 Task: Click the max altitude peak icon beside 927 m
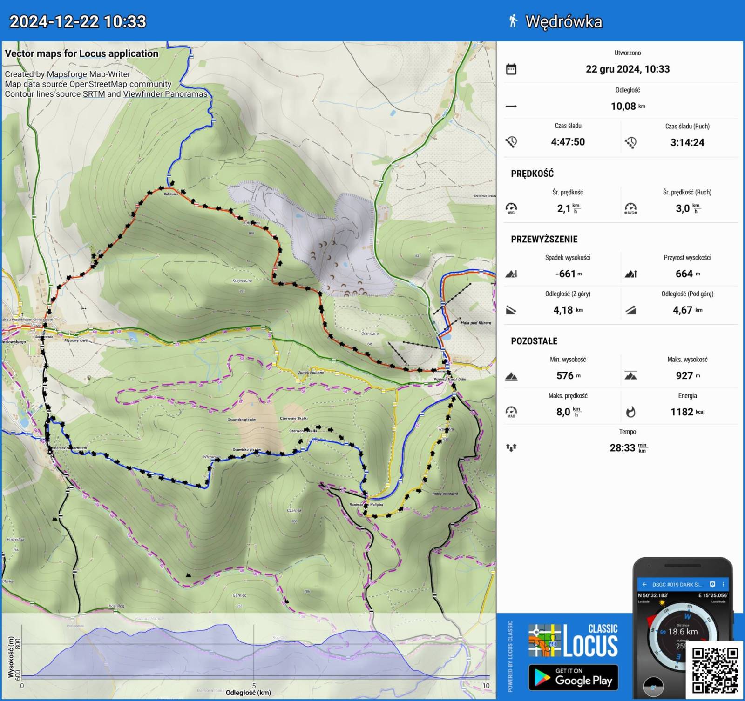[x=630, y=376]
